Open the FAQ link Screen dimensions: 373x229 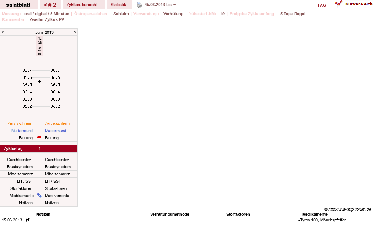(x=322, y=5)
